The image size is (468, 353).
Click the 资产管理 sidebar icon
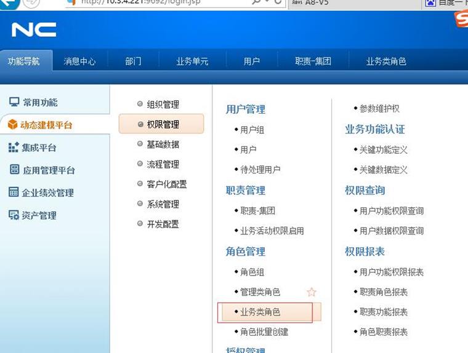(x=14, y=215)
